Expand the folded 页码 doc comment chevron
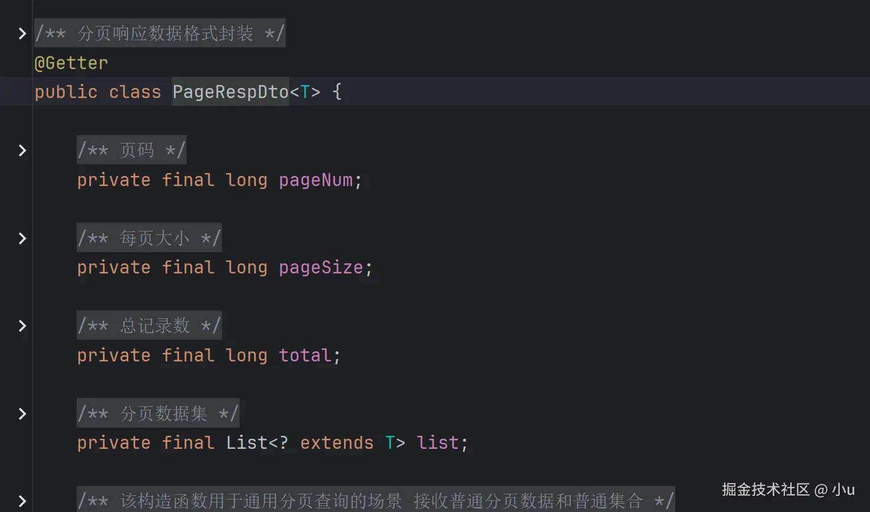This screenshot has height=512, width=870. (x=22, y=151)
